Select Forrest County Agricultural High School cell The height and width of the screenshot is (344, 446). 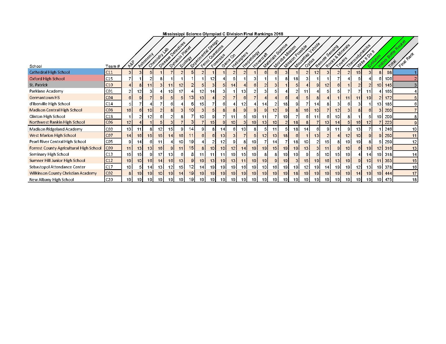pos(66,148)
